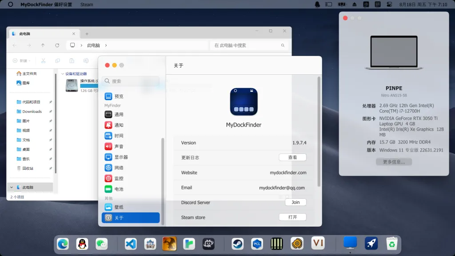The width and height of the screenshot is (455, 256).
Task: Click Join for the Discord Server
Action: 295,202
